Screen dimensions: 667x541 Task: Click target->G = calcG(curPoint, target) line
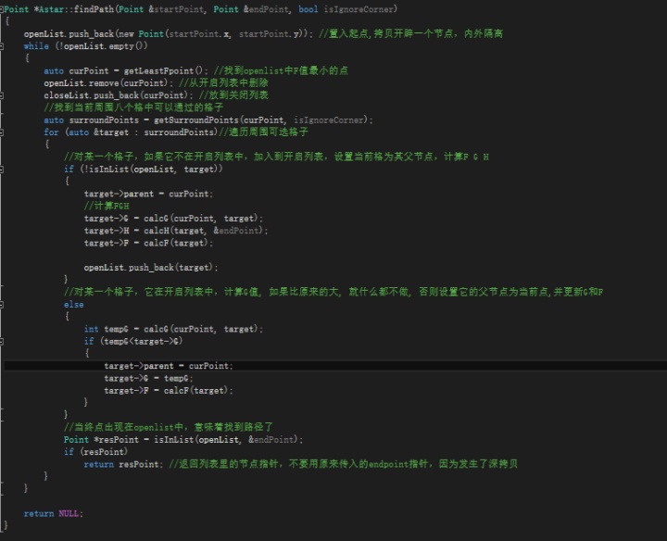coord(173,219)
